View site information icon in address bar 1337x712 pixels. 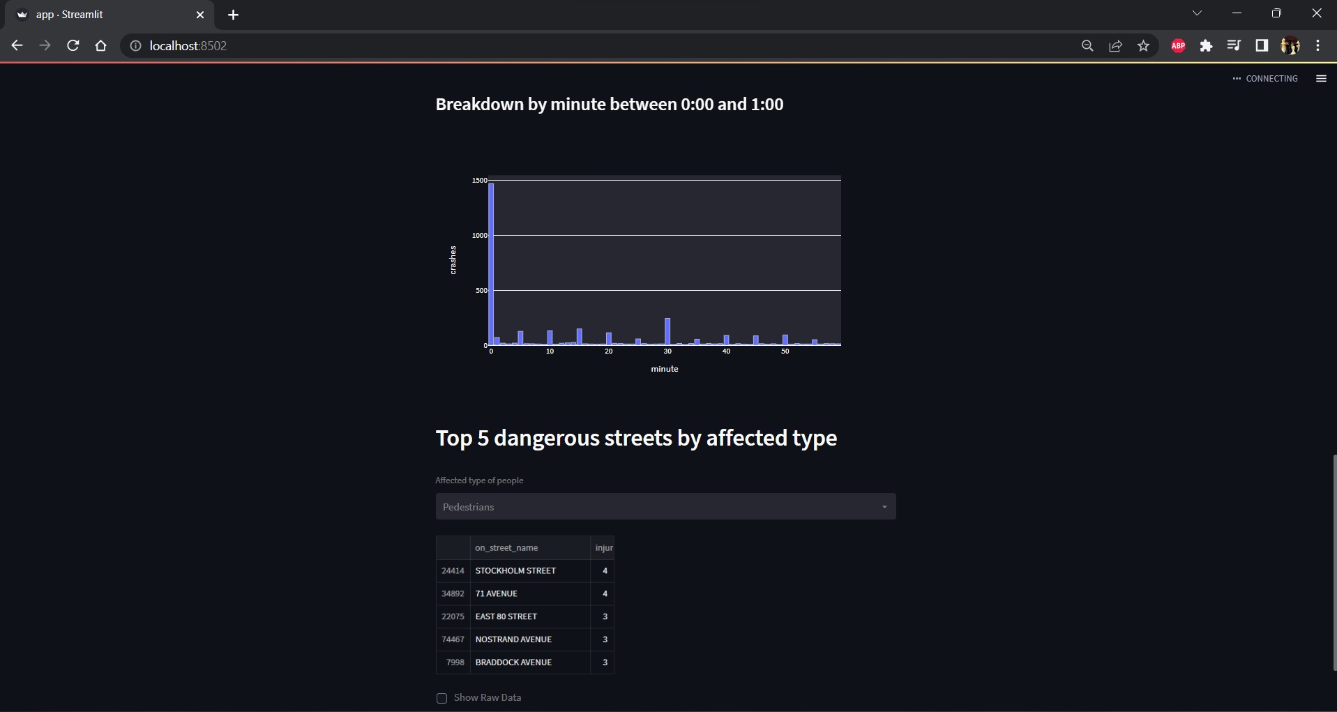coord(136,46)
